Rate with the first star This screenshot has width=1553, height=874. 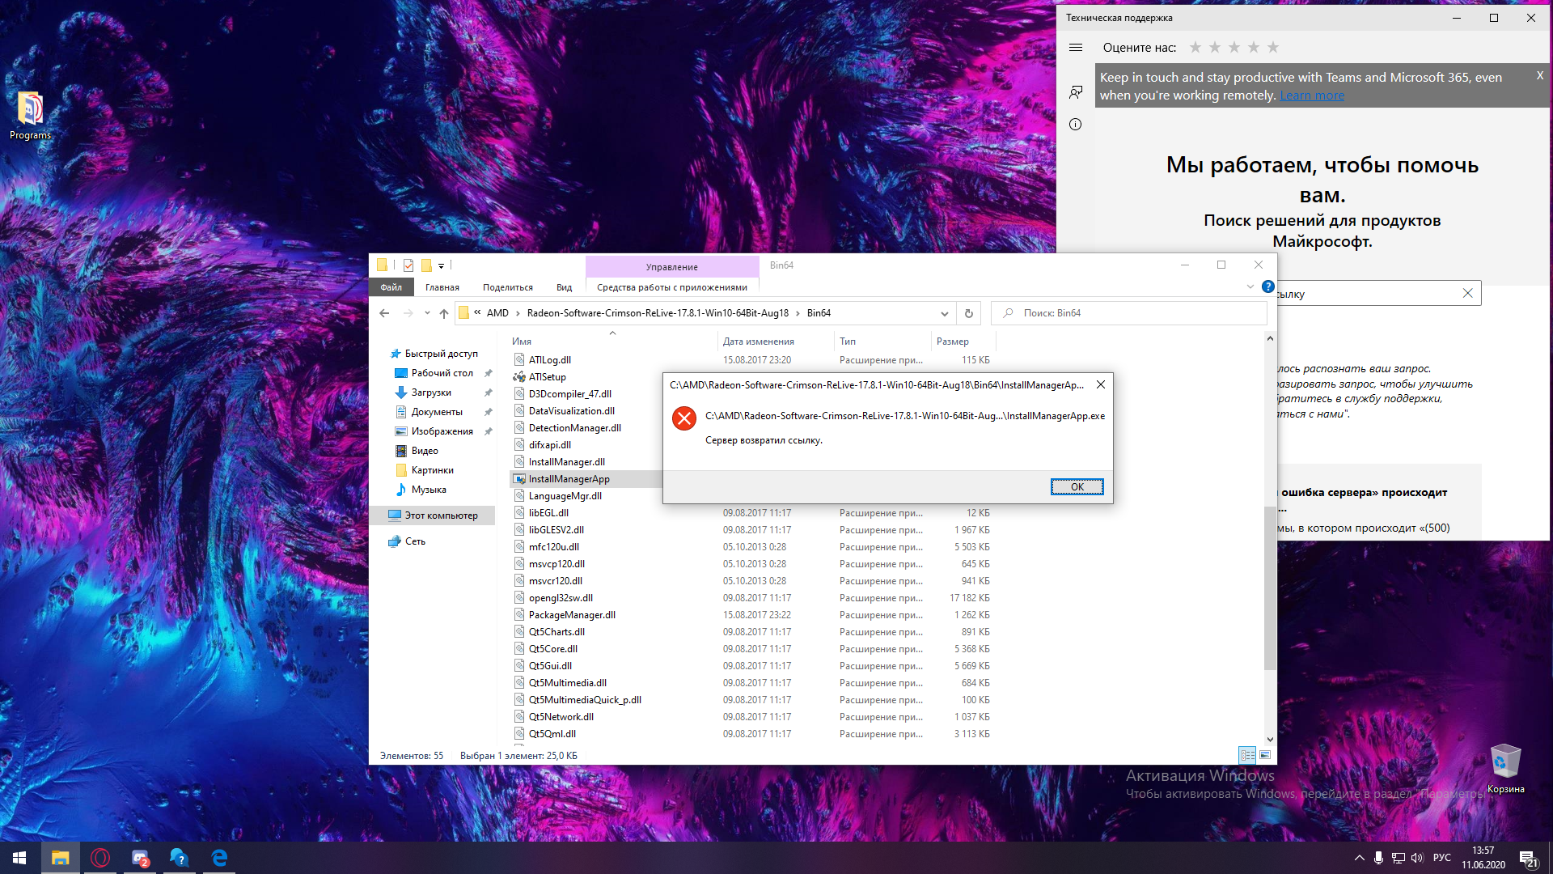point(1195,48)
